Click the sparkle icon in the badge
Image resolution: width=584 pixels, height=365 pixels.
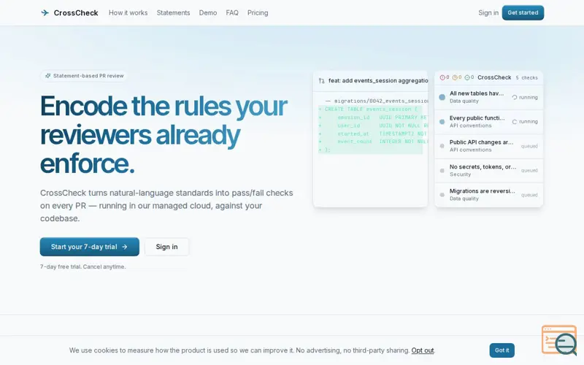click(x=47, y=76)
